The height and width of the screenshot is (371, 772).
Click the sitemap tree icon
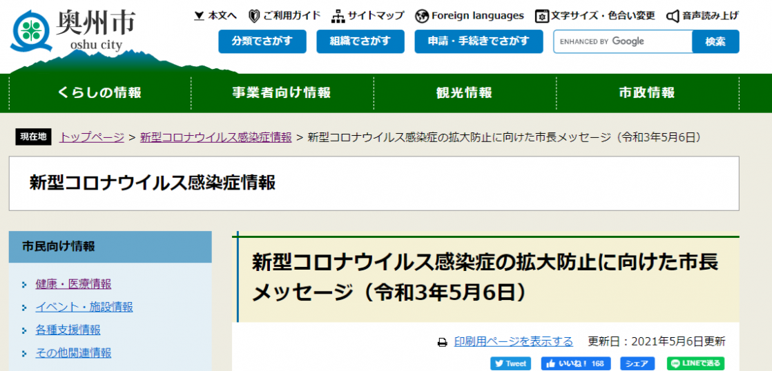(x=338, y=17)
